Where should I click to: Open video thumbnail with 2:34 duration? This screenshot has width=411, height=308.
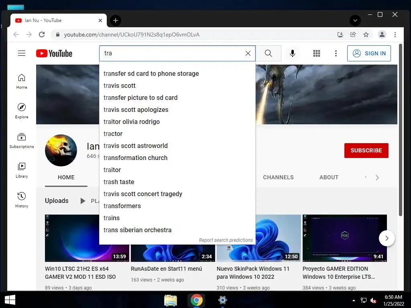(173, 253)
